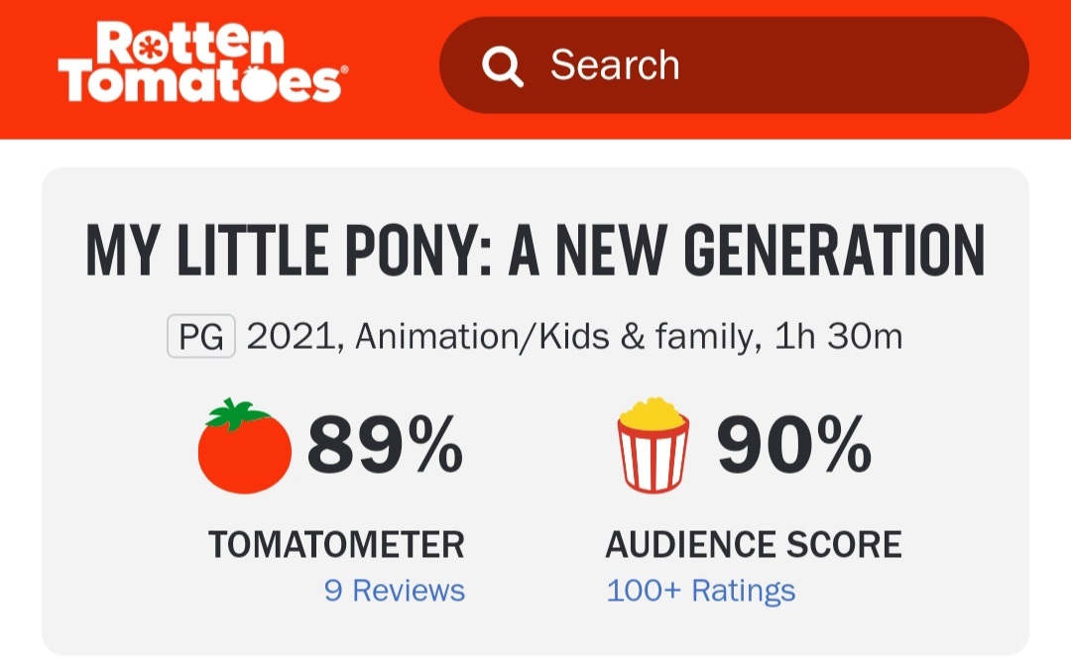The width and height of the screenshot is (1071, 659).
Task: Select the TOMATOMETER label
Action: 336,544
